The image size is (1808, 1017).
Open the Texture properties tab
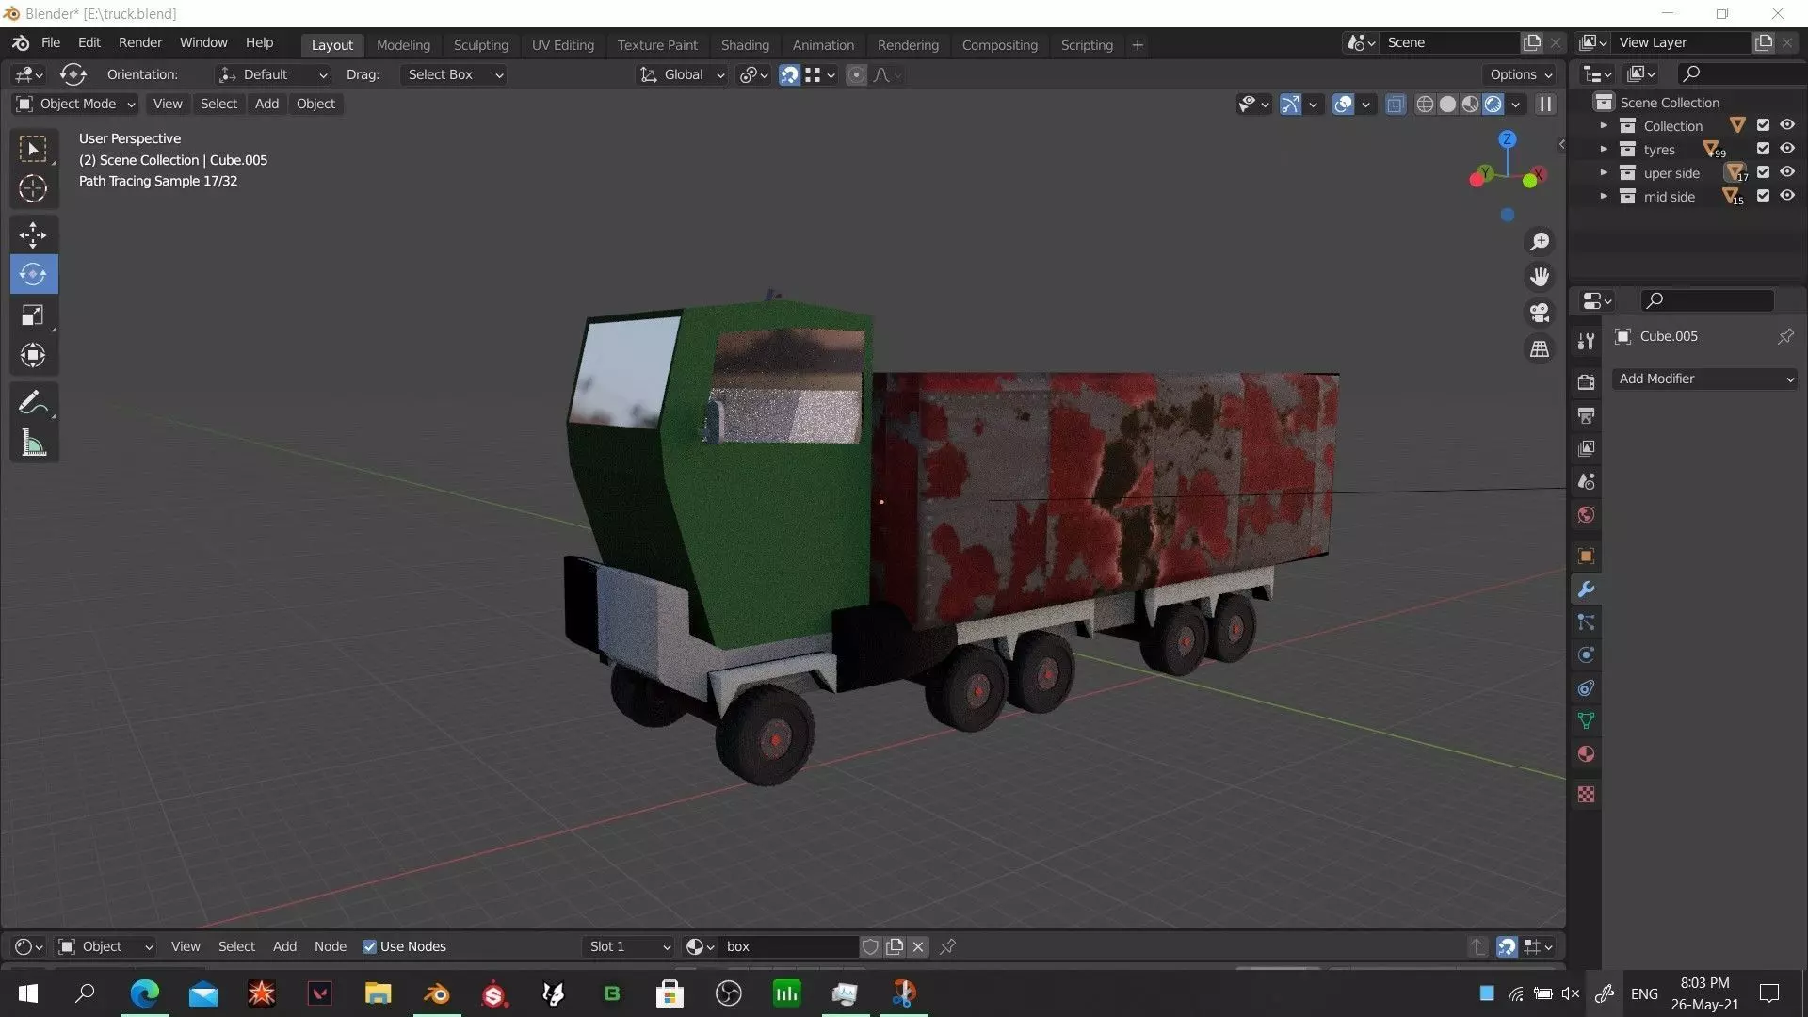click(1586, 795)
